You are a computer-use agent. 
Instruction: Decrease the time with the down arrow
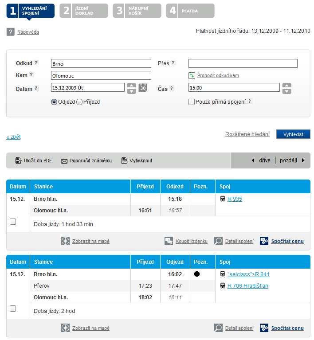click(287, 91)
